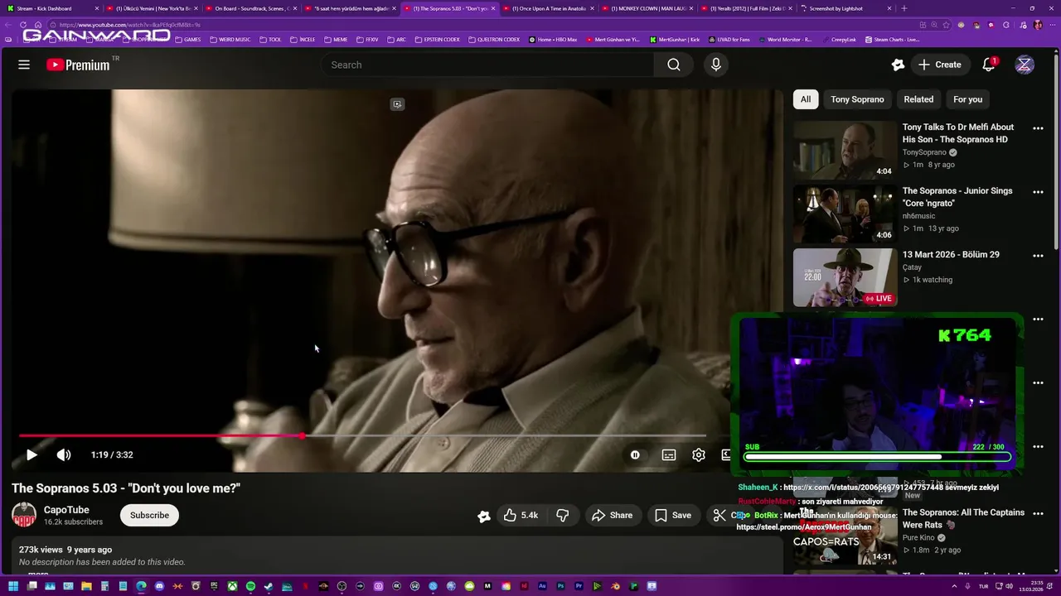Play the video with the play button

click(x=31, y=454)
